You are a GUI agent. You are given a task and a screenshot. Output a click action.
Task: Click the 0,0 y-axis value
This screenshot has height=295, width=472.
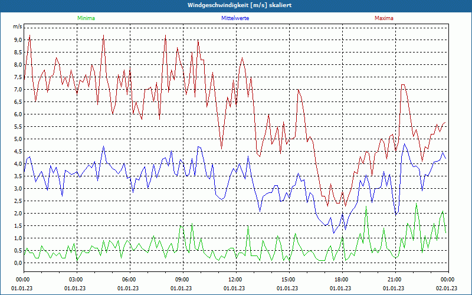coord(17,263)
